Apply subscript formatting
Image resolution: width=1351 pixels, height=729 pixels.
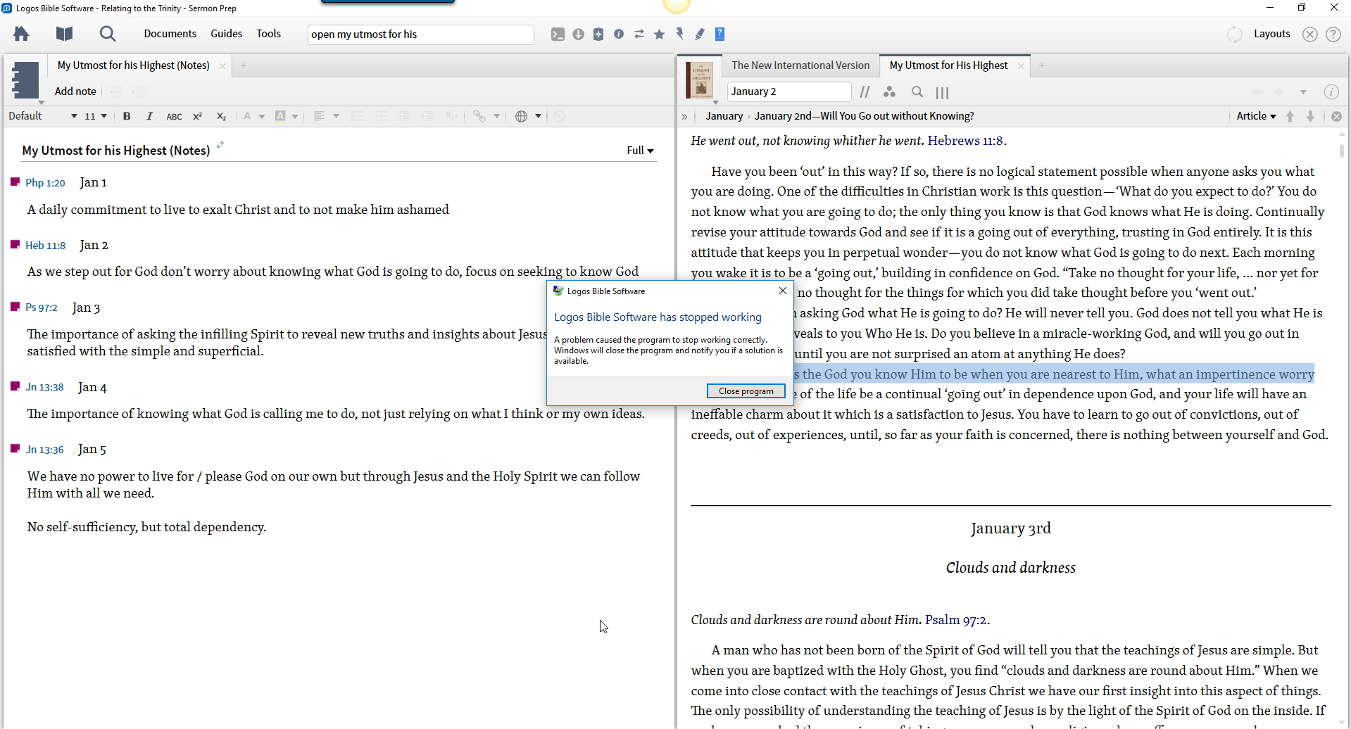pyautogui.click(x=221, y=116)
